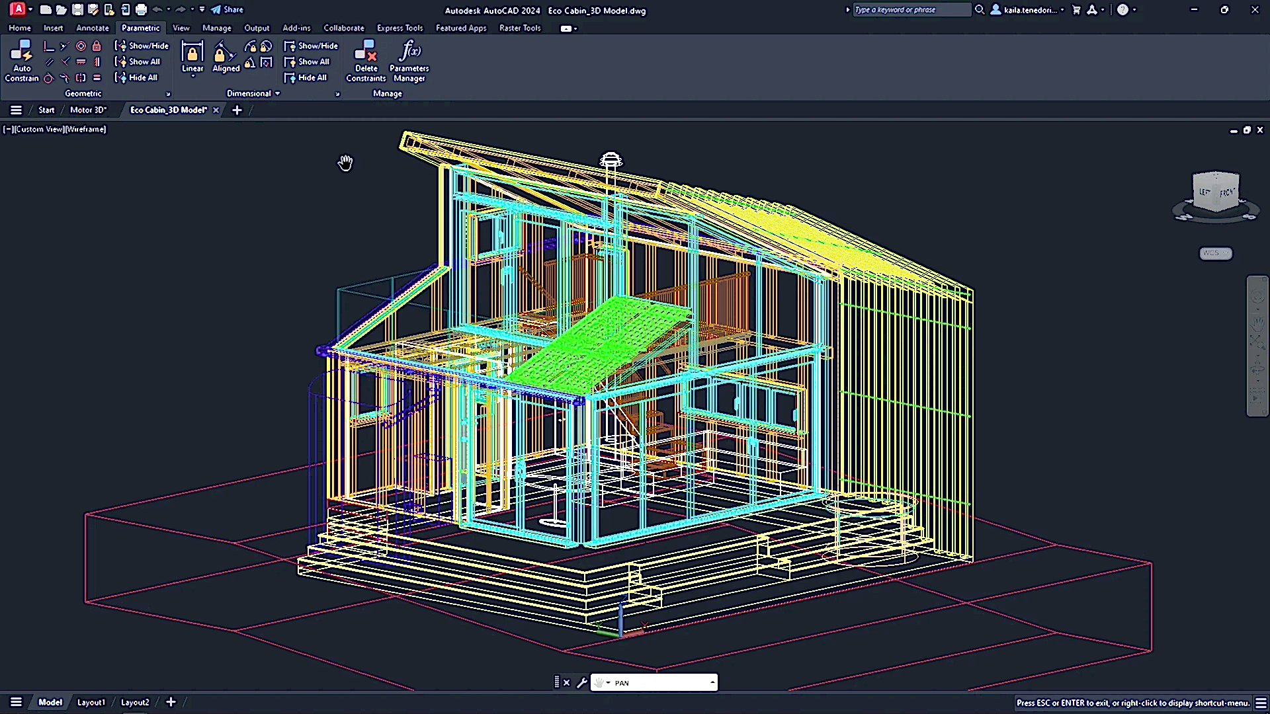Open the Help question mark dropdown arrow
Image resolution: width=1270 pixels, height=714 pixels.
click(1134, 10)
